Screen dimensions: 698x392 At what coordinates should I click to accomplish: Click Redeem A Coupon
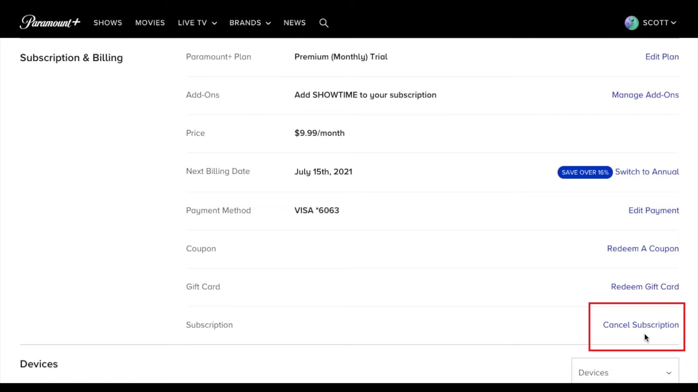[x=643, y=249]
